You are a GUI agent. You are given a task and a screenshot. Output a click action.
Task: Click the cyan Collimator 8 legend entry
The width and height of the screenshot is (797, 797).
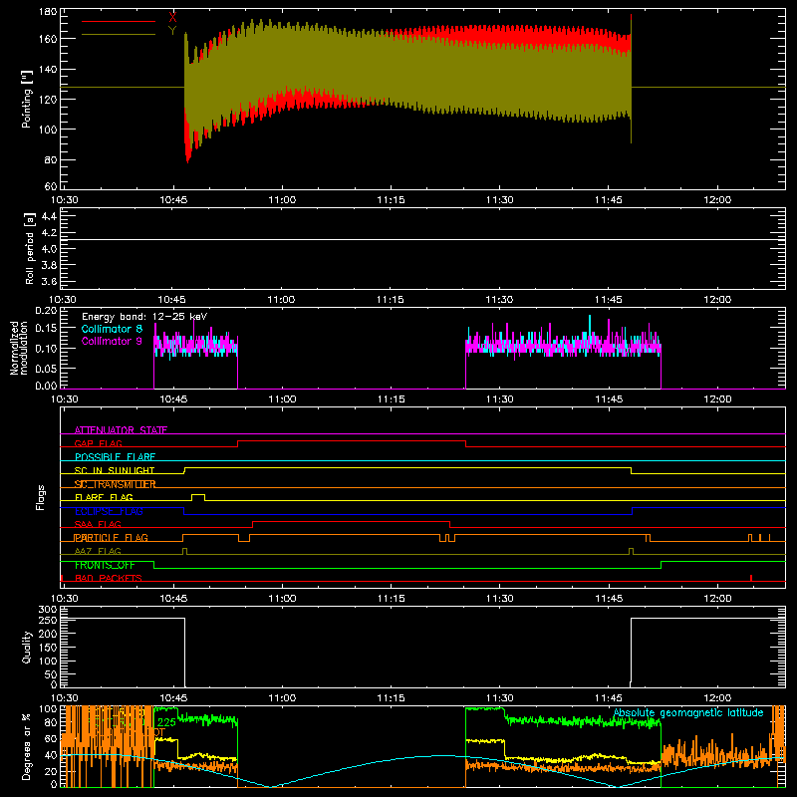pyautogui.click(x=112, y=329)
